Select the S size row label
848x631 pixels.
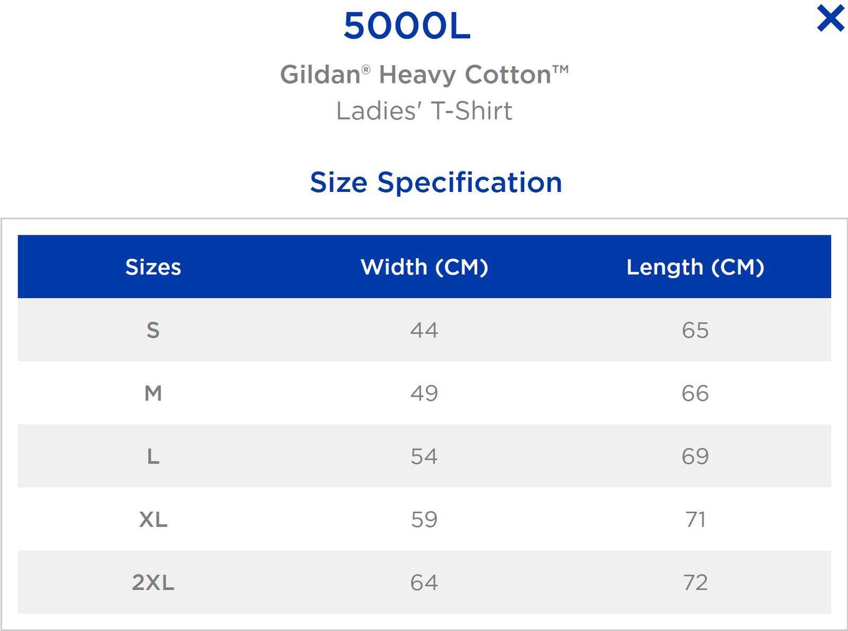coord(153,330)
